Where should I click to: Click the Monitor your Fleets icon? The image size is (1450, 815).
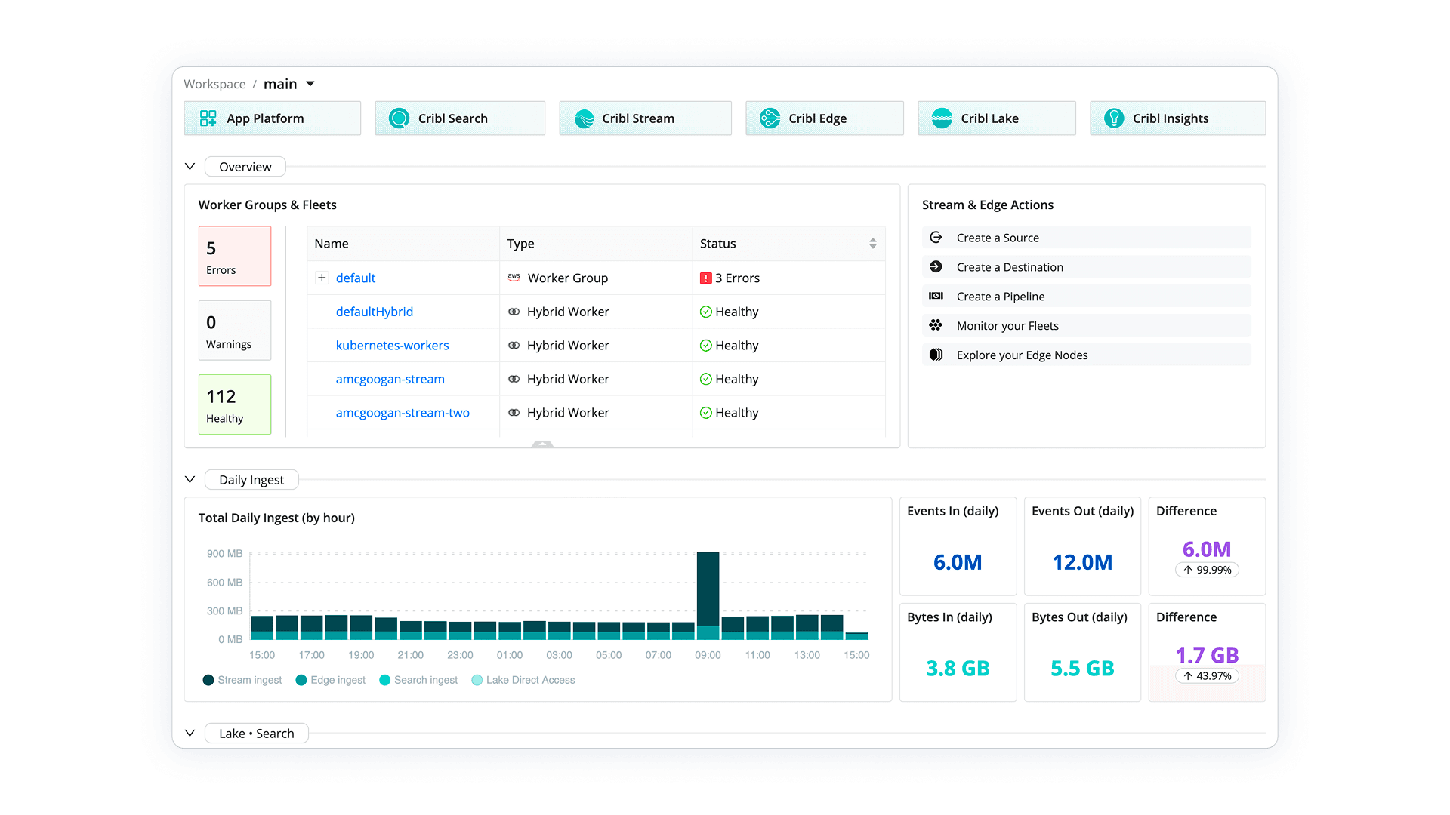pyautogui.click(x=936, y=325)
